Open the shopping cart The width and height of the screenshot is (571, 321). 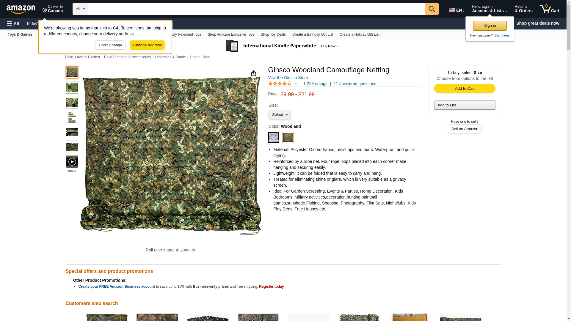(x=549, y=9)
